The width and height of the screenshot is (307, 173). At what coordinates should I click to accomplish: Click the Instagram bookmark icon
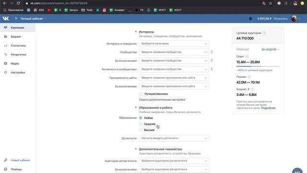click(x=105, y=10)
